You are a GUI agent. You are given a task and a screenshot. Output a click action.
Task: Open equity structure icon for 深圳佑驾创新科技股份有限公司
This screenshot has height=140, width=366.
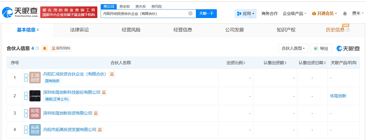104,92
